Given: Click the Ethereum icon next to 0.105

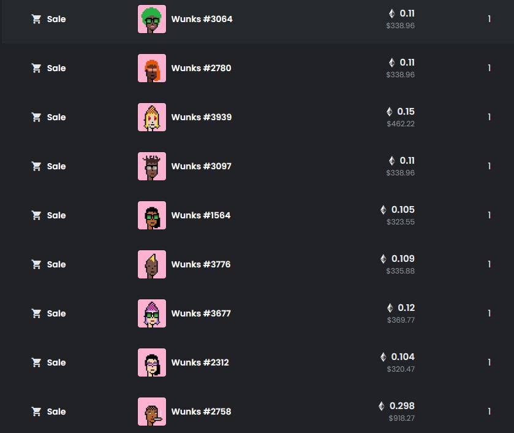Looking at the screenshot, I should [x=384, y=210].
